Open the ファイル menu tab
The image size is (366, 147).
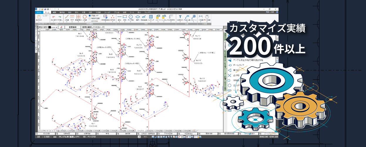click(x=39, y=13)
